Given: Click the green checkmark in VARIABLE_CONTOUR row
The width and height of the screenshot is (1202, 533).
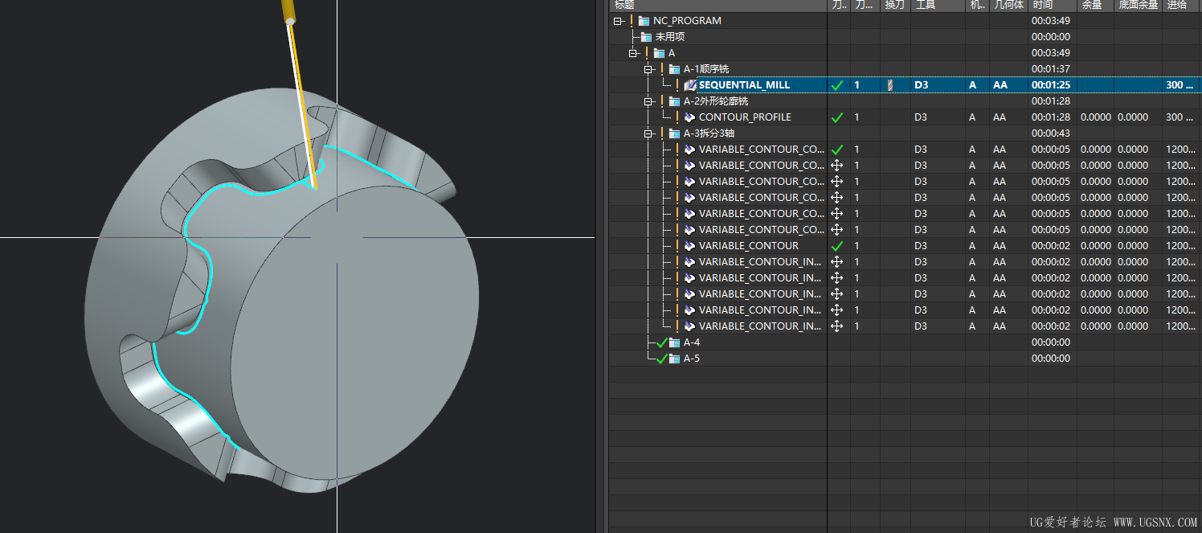Looking at the screenshot, I should pyautogui.click(x=837, y=246).
